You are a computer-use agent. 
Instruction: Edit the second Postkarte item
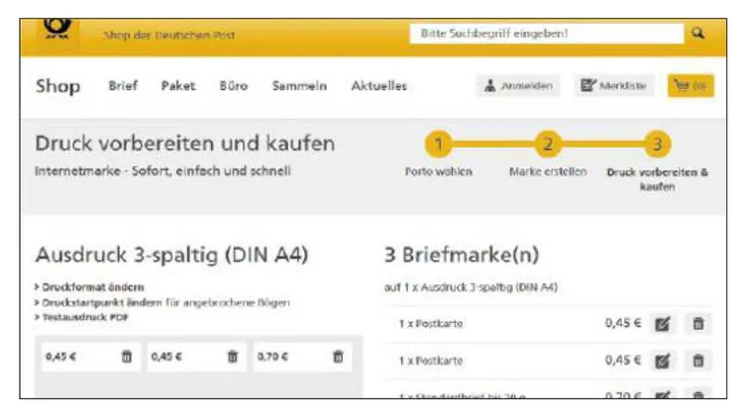pos(663,361)
